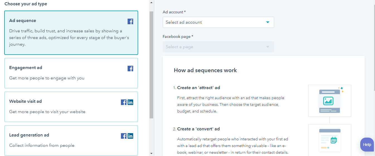Click Facebook icon on Ad sequence card
Screen dimensions: 375x156
[130, 21]
